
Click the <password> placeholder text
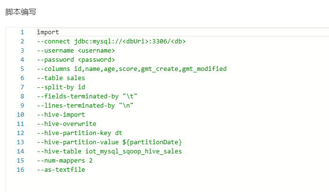click(96, 60)
